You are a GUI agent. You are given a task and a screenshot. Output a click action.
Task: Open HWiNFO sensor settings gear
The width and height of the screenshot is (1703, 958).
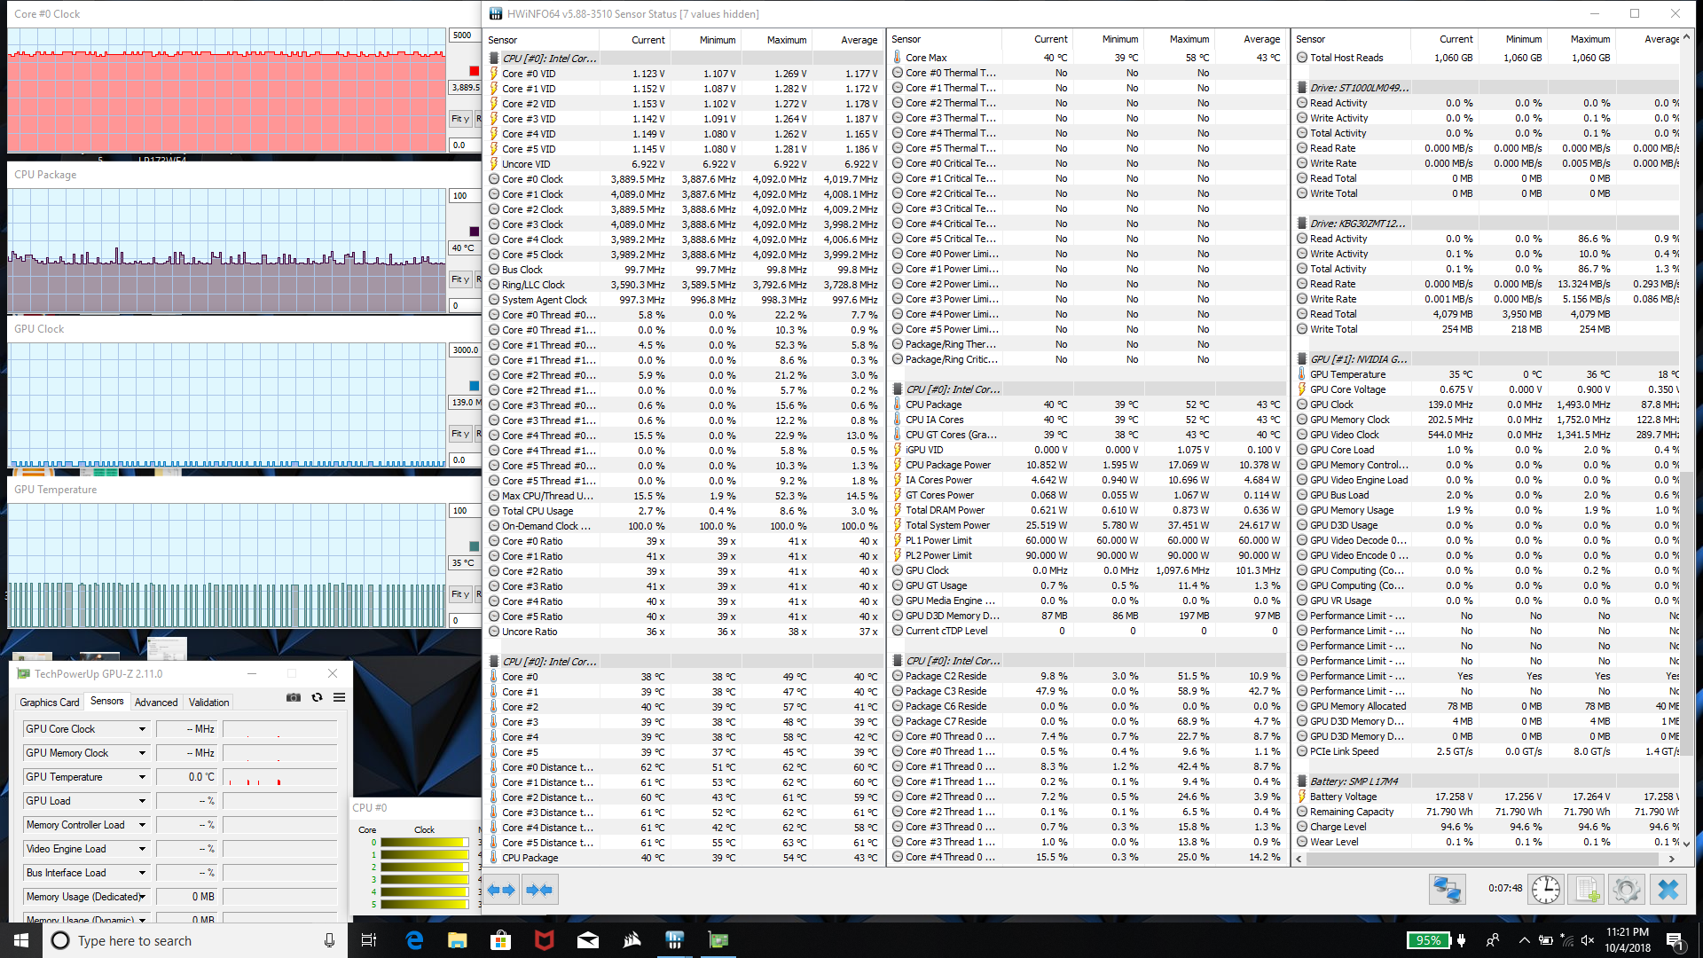coord(1627,889)
